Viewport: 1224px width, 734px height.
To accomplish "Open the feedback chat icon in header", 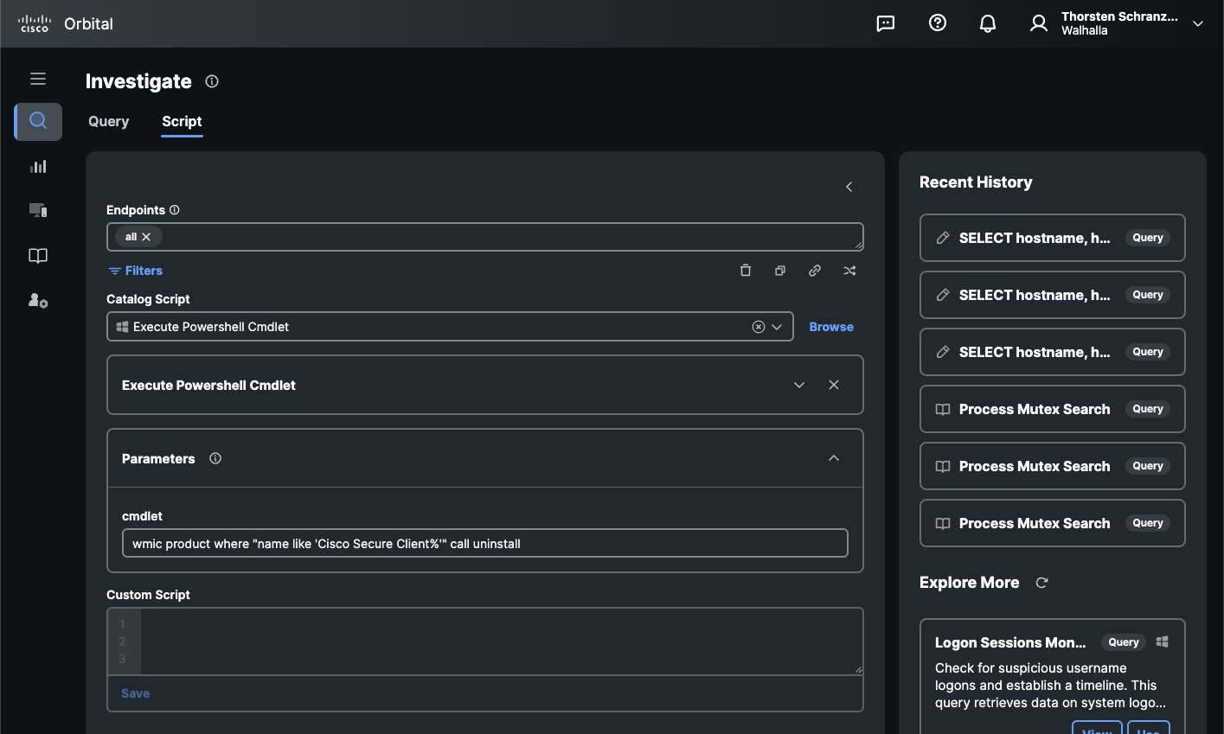I will coord(886,23).
